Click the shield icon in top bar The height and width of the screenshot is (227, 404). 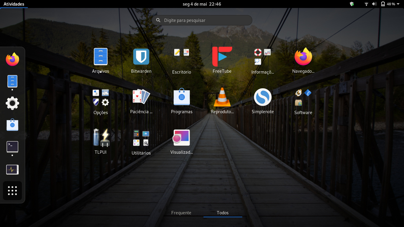coord(352,4)
